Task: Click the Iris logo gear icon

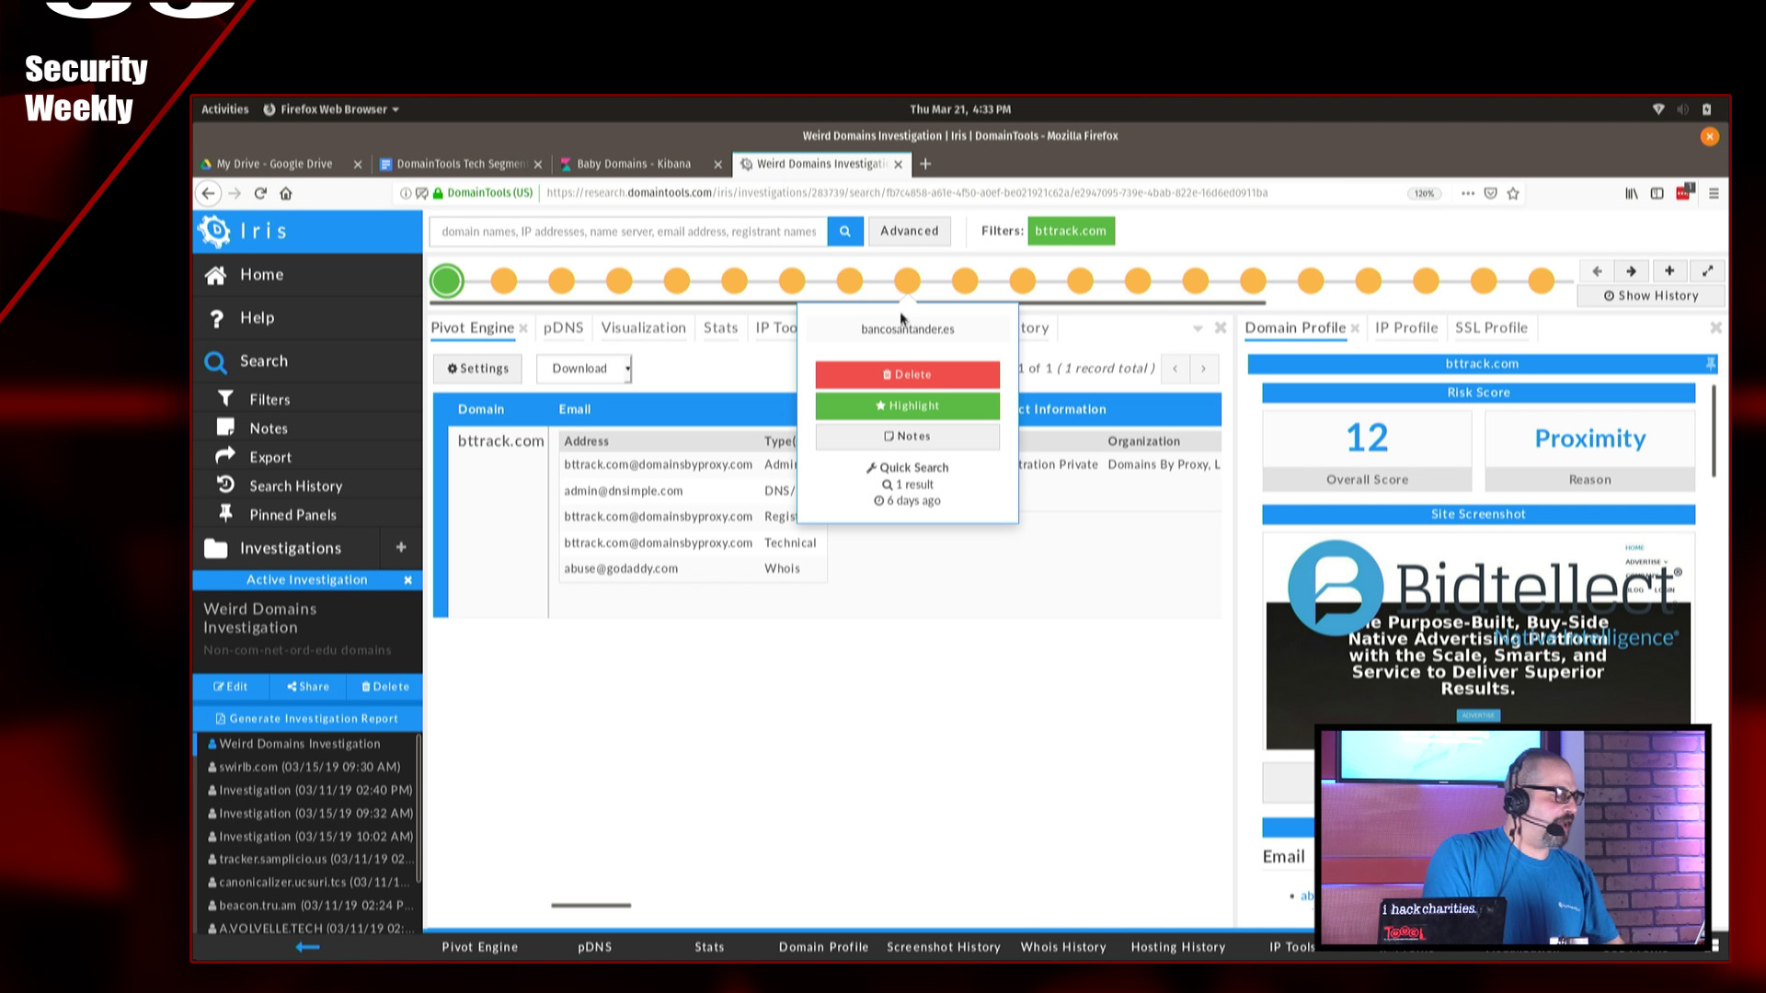Action: point(215,231)
